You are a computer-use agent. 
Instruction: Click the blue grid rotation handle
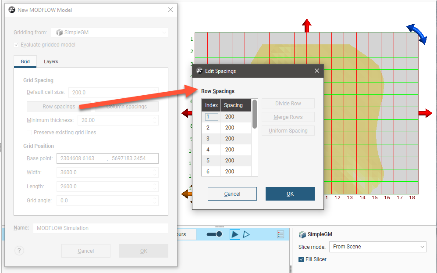click(x=416, y=34)
